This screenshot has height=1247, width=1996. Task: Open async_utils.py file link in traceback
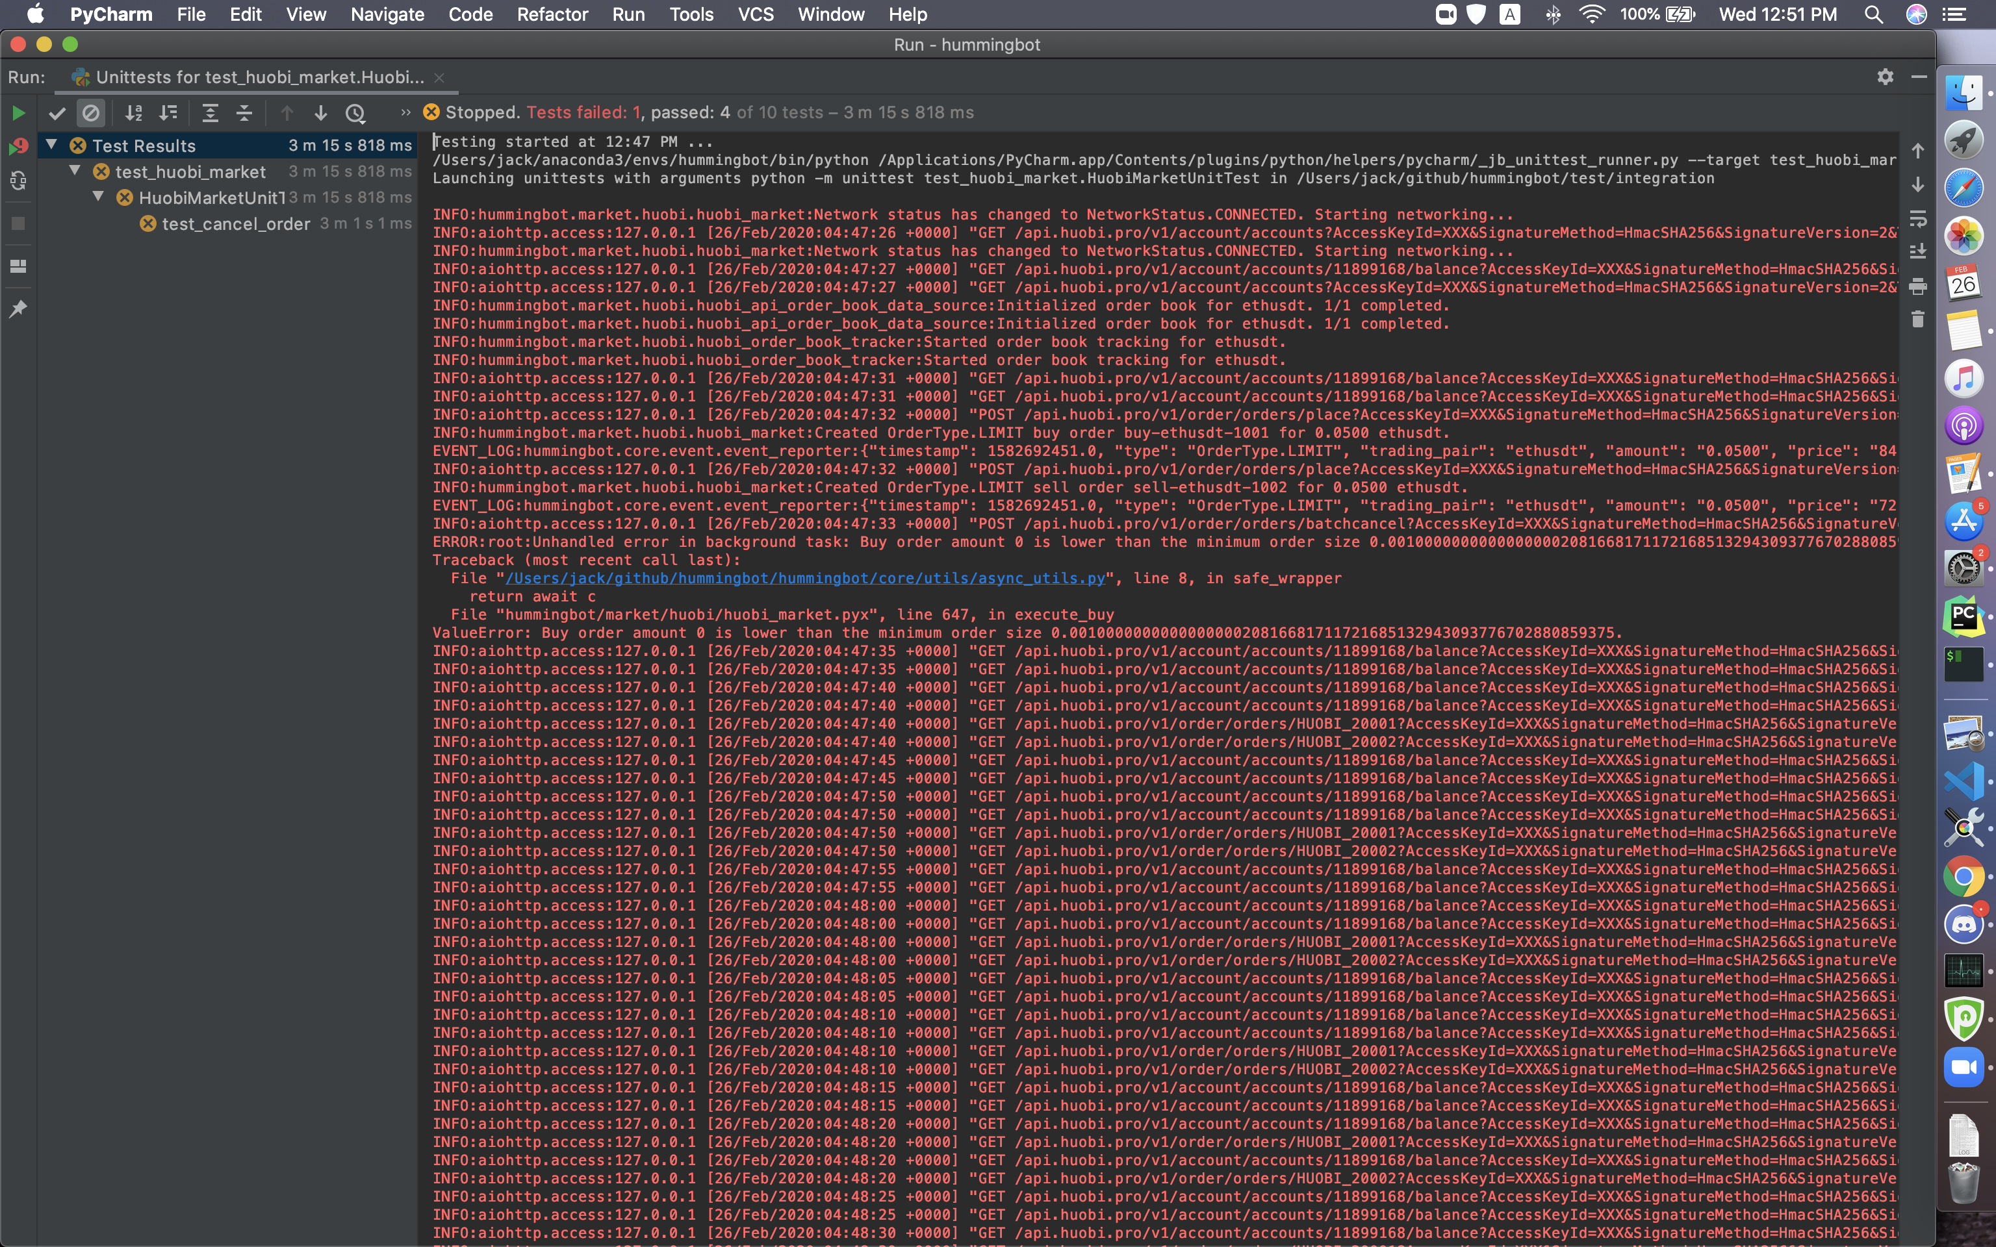pyautogui.click(x=805, y=578)
